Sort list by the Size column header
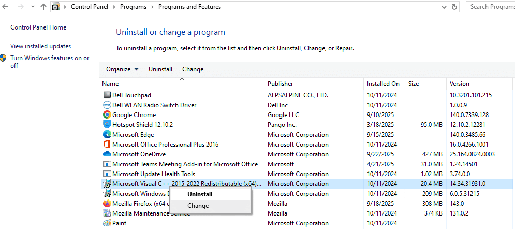Screen dimensions: 515x229 425,84
